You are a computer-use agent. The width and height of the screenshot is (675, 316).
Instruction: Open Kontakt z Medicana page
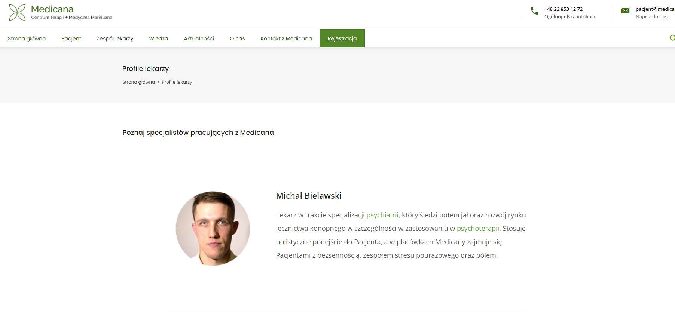point(286,38)
